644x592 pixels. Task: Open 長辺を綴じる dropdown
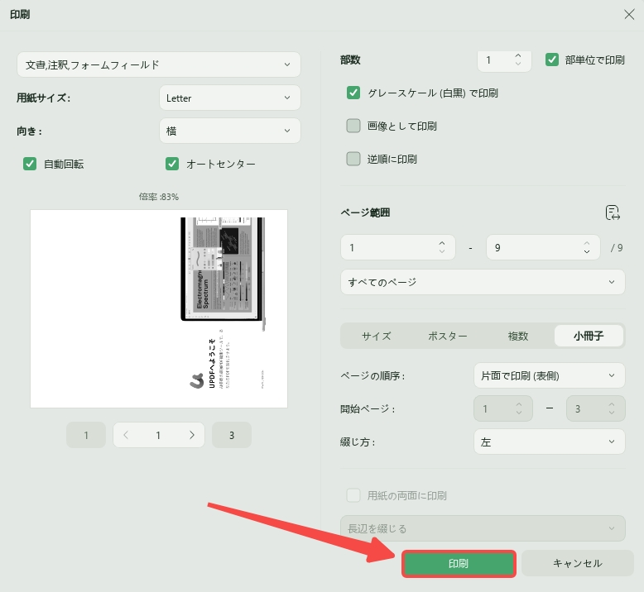tap(483, 528)
